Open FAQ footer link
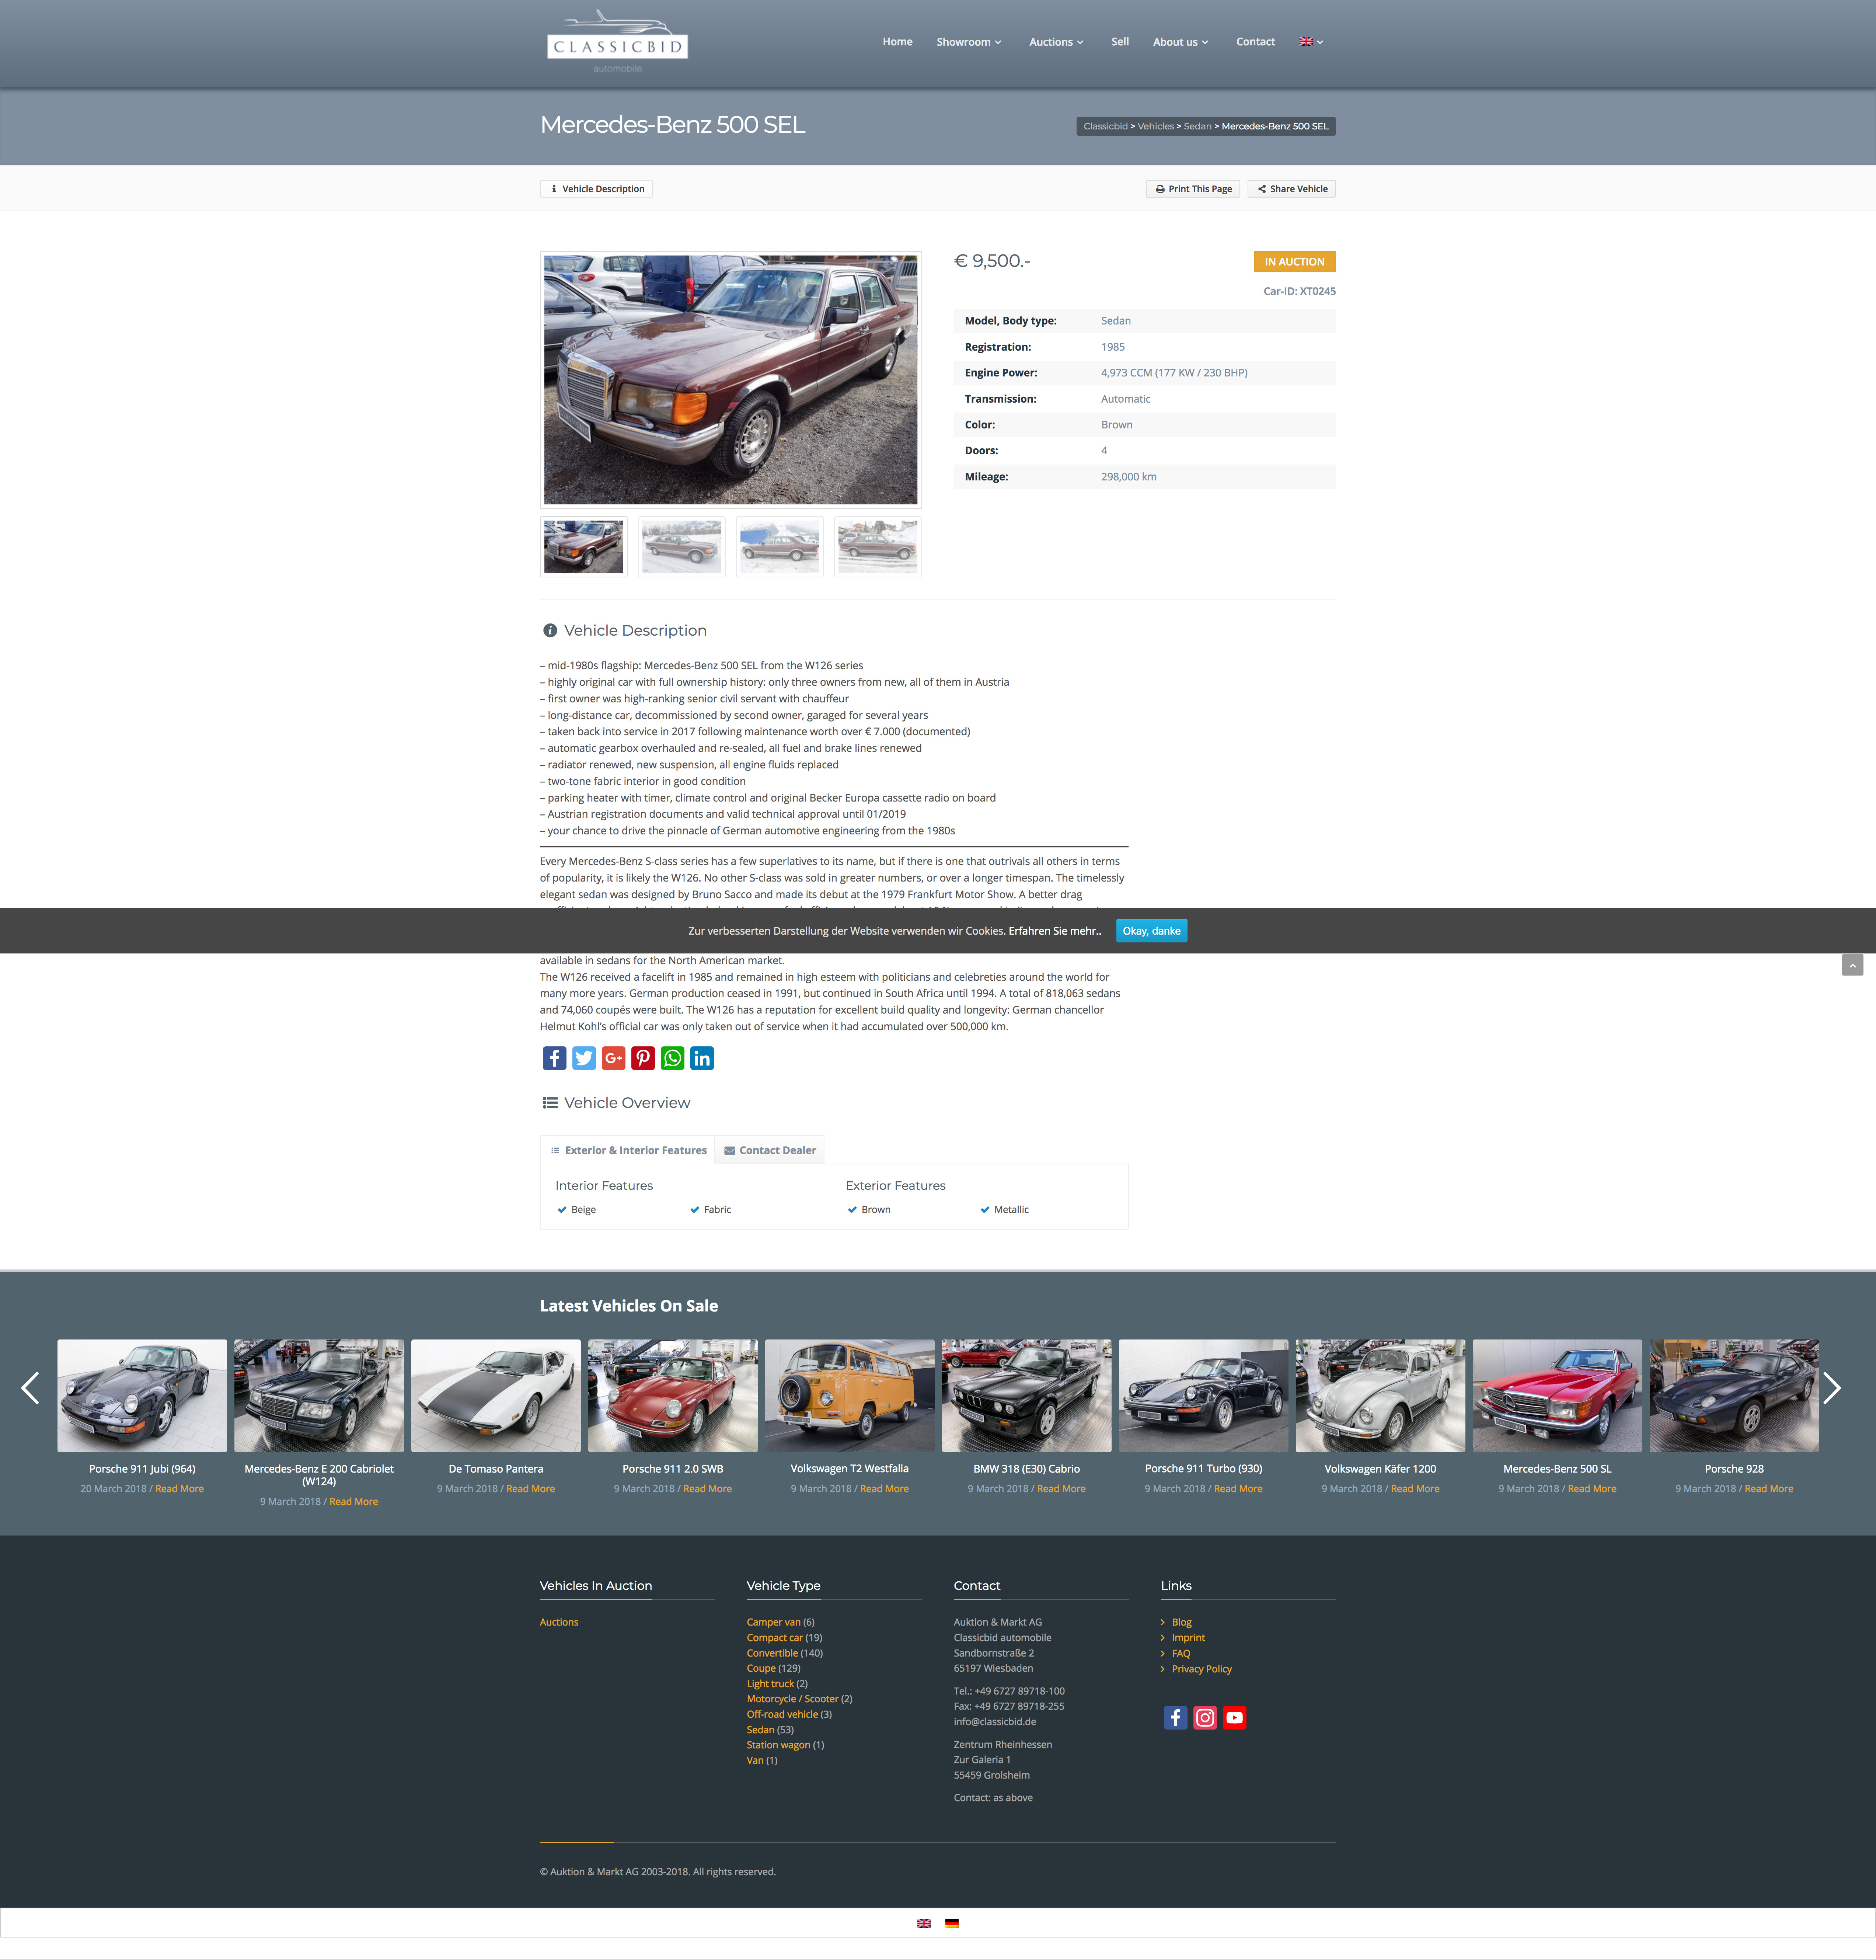This screenshot has height=1960, width=1876. [1181, 1653]
